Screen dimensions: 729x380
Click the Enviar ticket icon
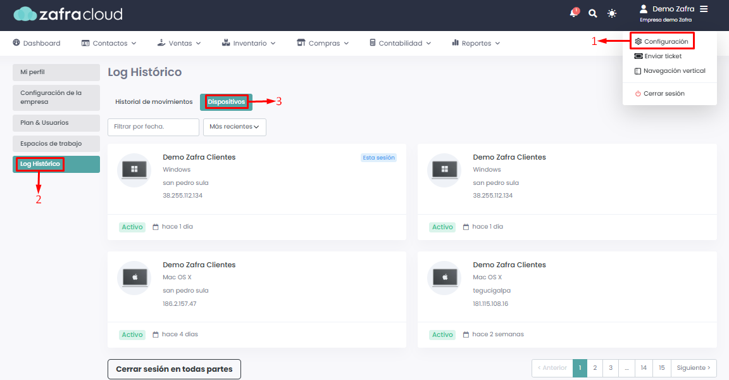pos(639,56)
